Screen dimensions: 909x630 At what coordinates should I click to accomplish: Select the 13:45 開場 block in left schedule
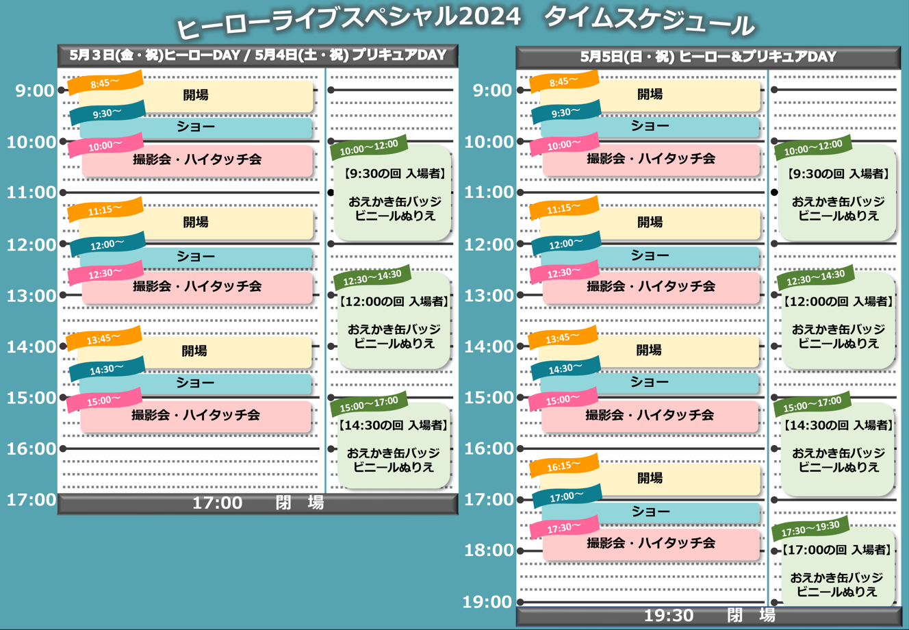click(x=194, y=351)
